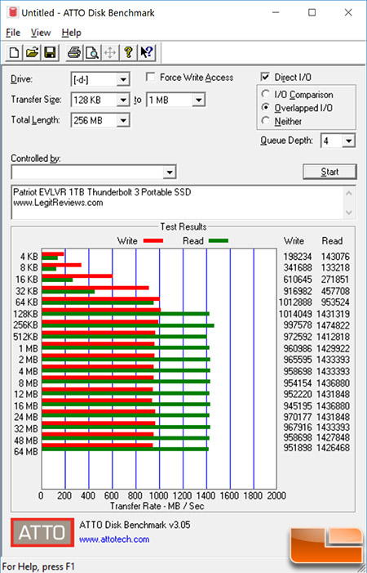Expand the Drive dropdown
Screen dimensions: 367x573
click(x=123, y=79)
